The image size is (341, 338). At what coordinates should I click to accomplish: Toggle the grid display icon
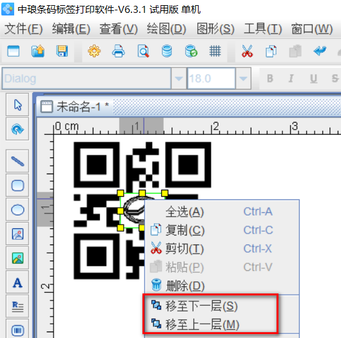[215, 52]
